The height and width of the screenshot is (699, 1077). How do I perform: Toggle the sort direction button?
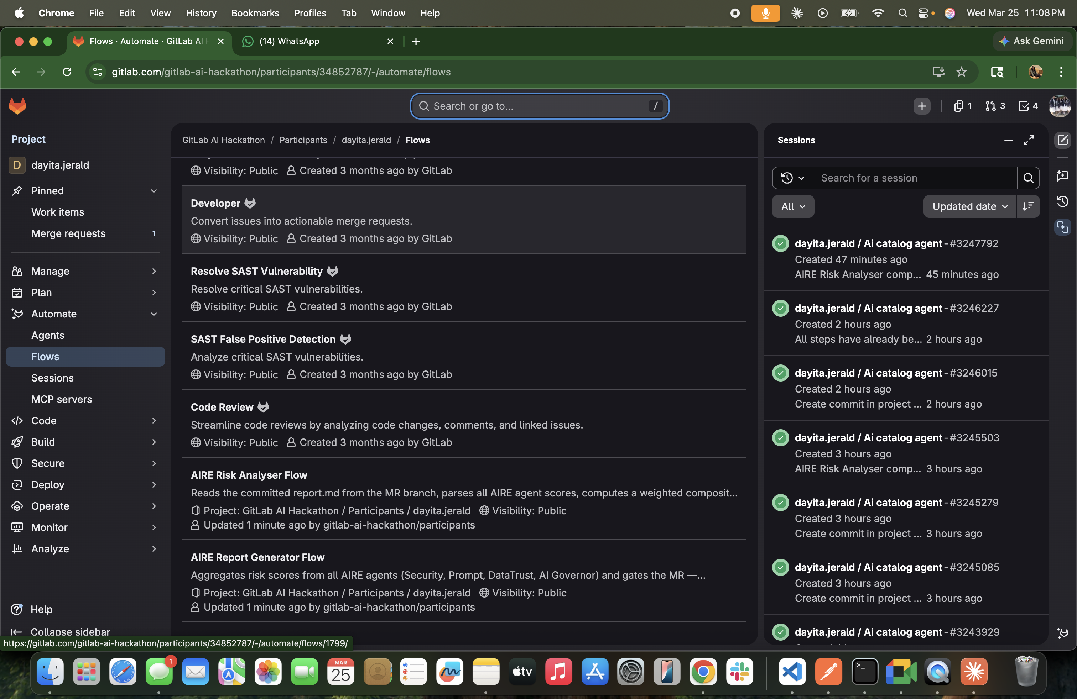[1028, 207]
